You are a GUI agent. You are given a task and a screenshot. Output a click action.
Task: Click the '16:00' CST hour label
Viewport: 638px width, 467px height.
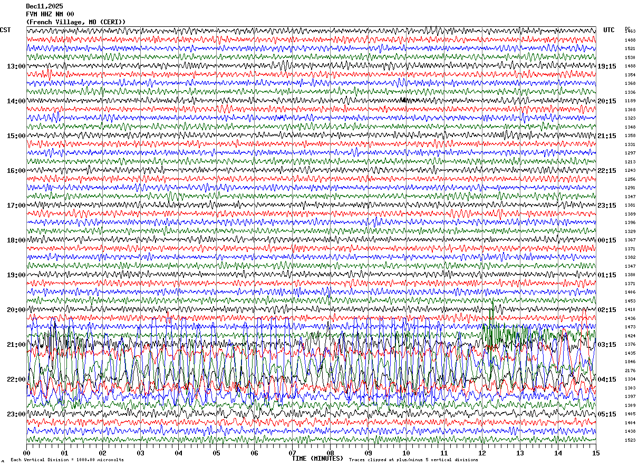click(x=16, y=171)
